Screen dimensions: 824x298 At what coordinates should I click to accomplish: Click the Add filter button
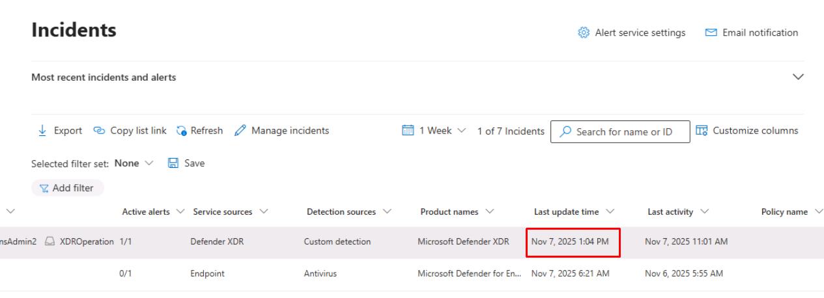tap(68, 188)
